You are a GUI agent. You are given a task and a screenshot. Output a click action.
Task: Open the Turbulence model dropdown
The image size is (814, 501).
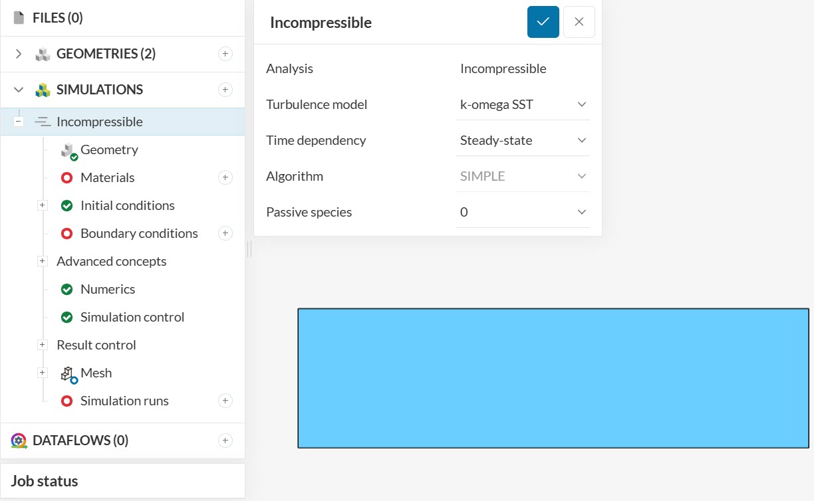pyautogui.click(x=523, y=104)
